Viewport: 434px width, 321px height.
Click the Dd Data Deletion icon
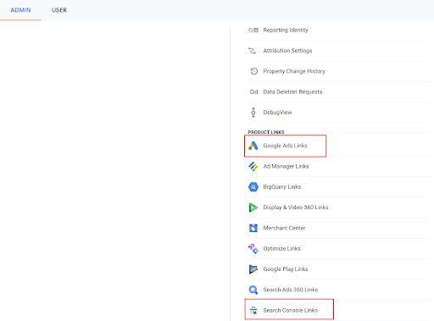[253, 91]
